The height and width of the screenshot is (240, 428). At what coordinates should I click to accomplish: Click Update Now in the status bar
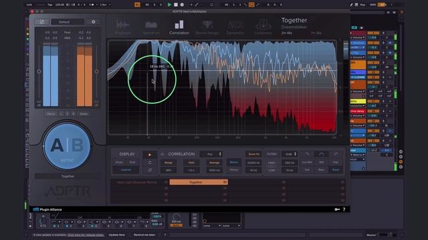click(x=117, y=235)
